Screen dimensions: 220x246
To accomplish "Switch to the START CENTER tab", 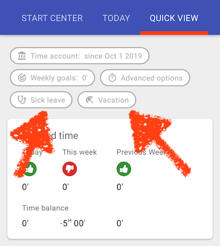I will [x=52, y=18].
